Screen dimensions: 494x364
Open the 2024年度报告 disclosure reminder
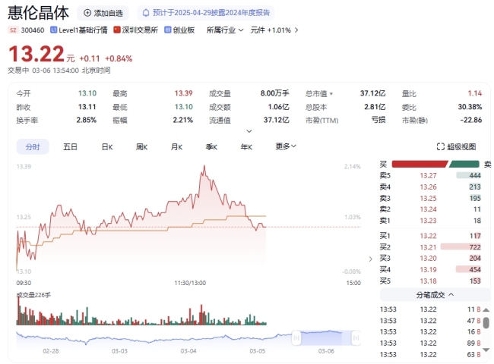(x=205, y=13)
